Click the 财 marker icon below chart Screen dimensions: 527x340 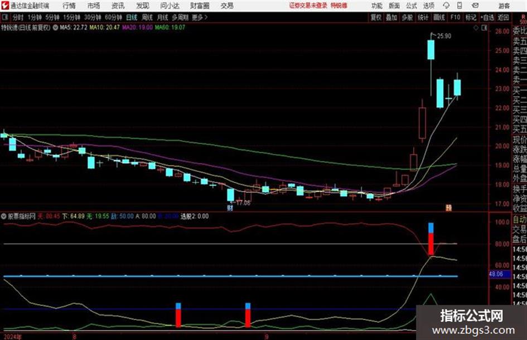(230, 208)
